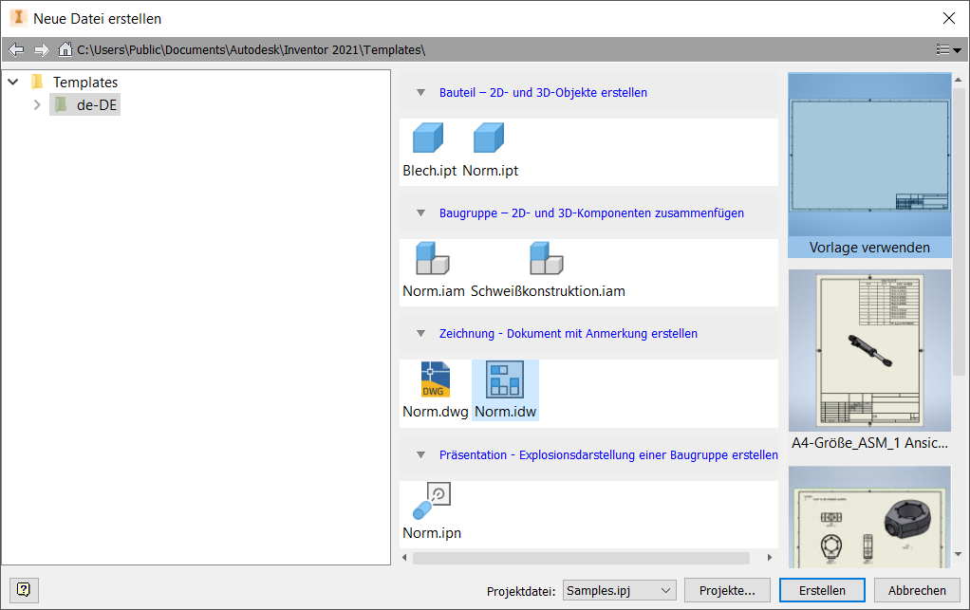Expand the de-DE folder node
This screenshot has width=970, height=610.
(x=37, y=104)
